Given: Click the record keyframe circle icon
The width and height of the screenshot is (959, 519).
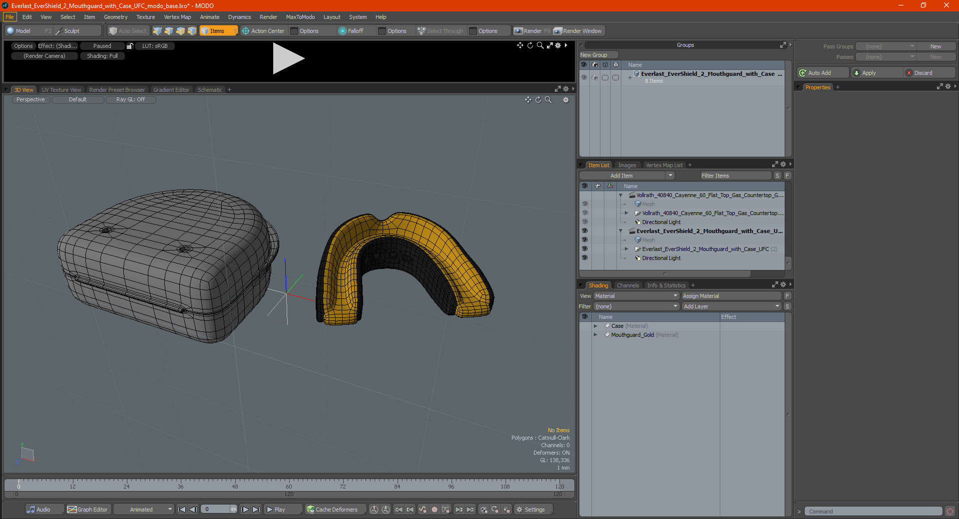Looking at the screenshot, I should [x=435, y=510].
